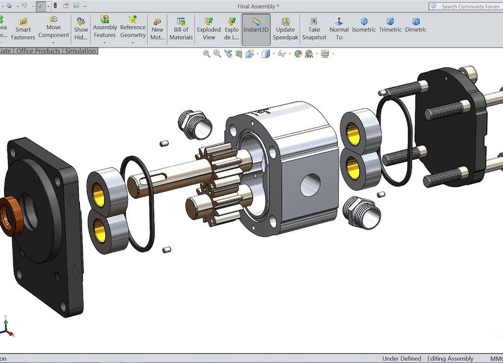Viewport: 503px width, 363px height.
Task: Switch to Trimetric view
Action: click(390, 25)
